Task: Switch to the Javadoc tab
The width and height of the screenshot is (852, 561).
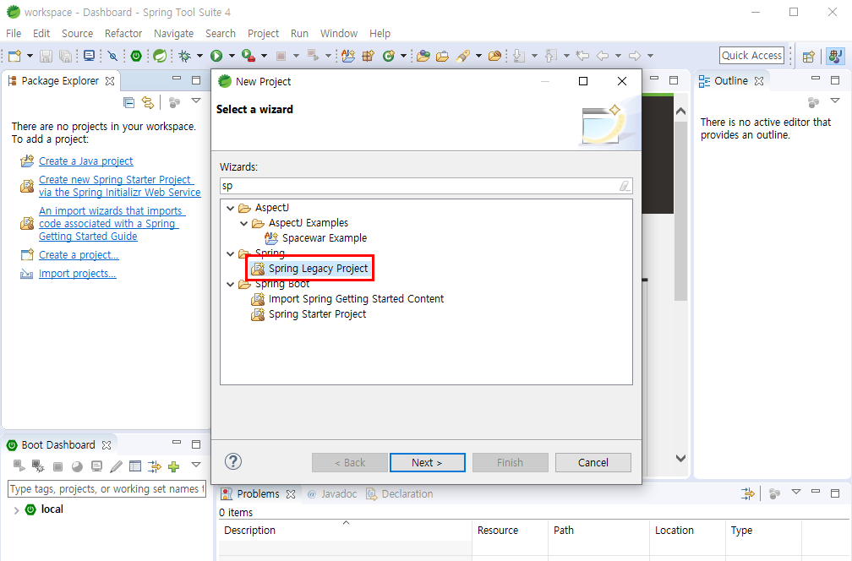Action: 332,493
